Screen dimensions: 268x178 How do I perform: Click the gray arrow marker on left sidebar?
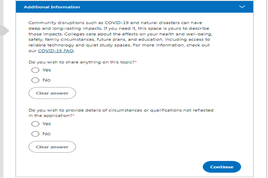point(5,31)
